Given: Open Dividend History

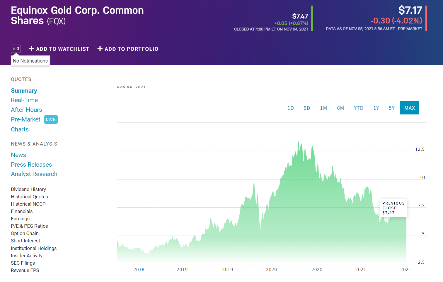Looking at the screenshot, I should (28, 189).
